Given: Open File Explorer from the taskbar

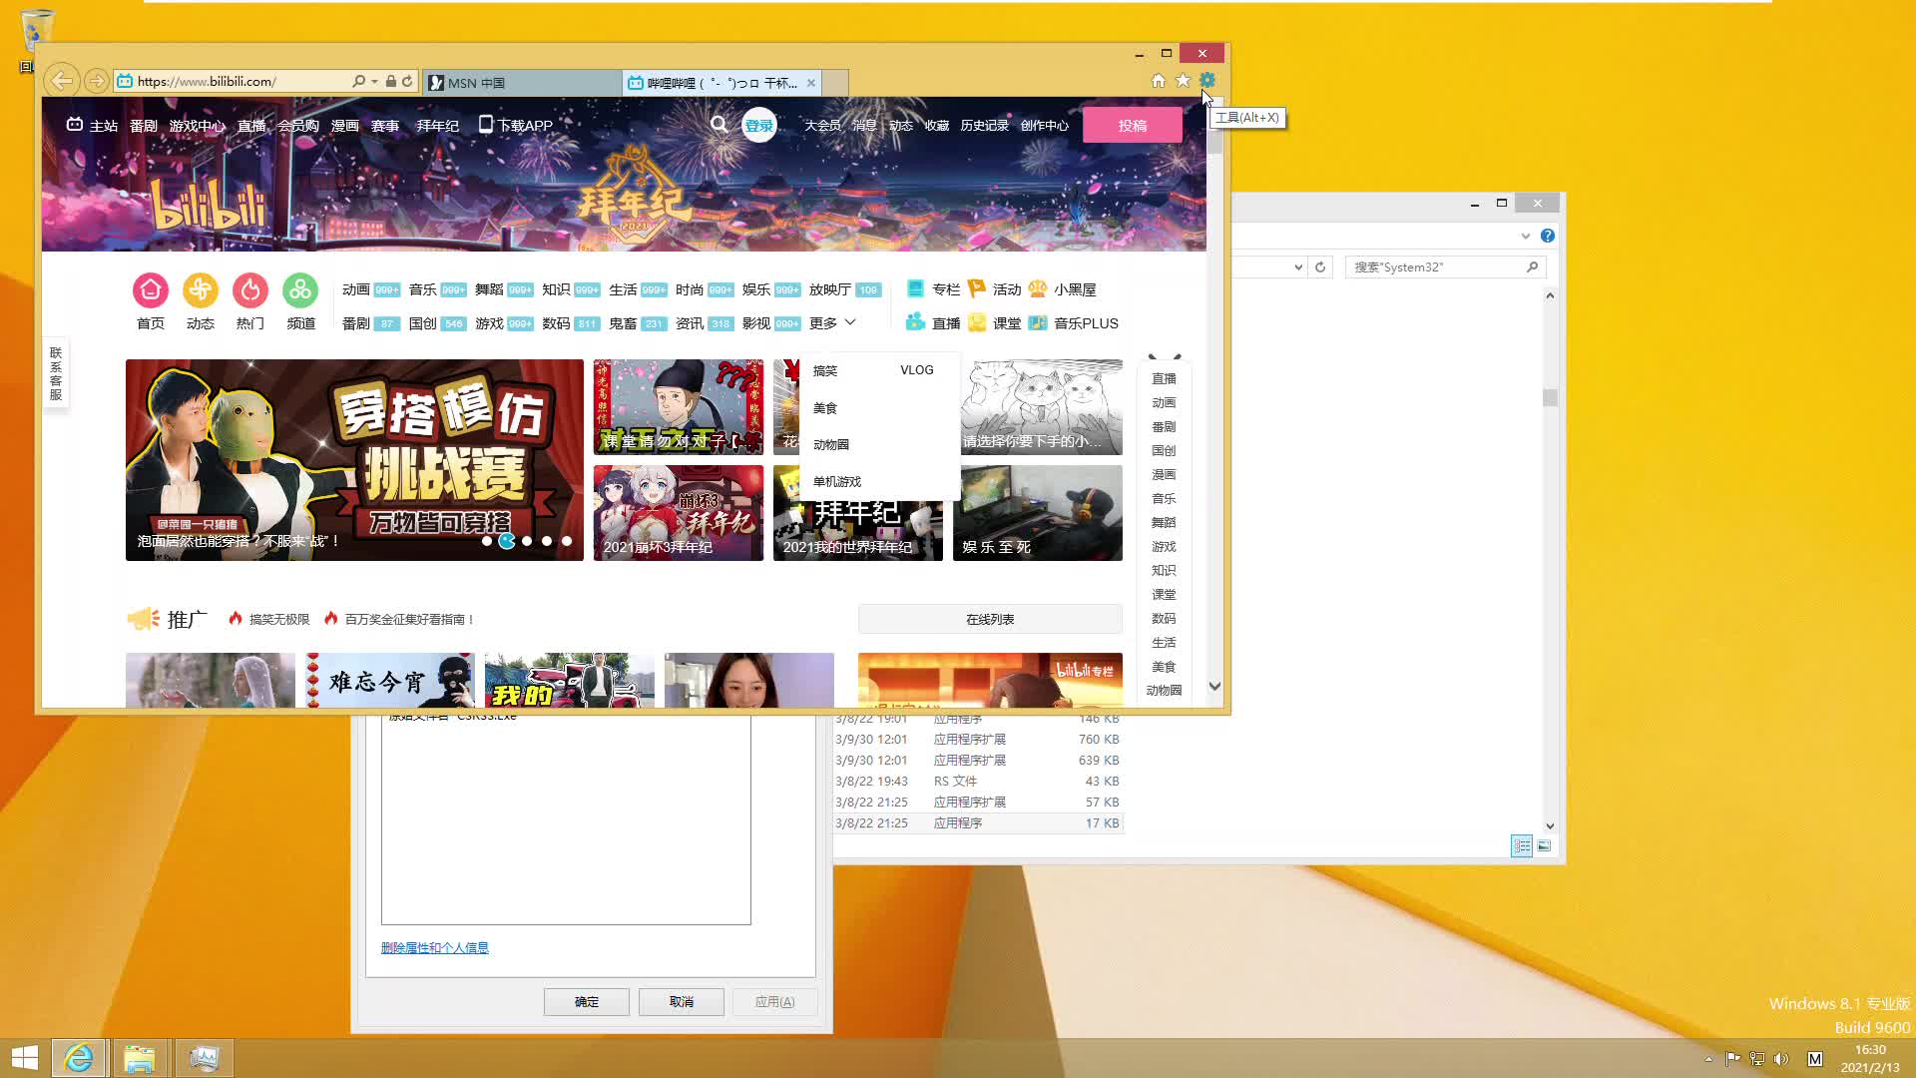Looking at the screenshot, I should pos(141,1057).
